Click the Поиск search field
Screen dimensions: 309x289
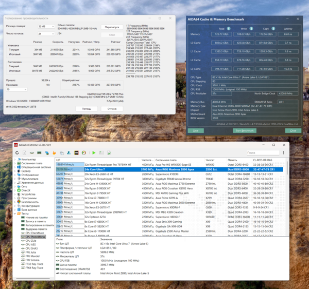tap(263, 152)
